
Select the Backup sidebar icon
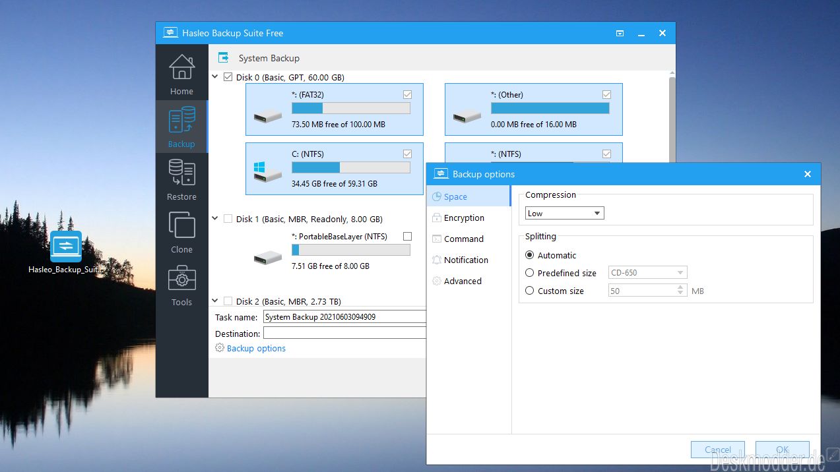pyautogui.click(x=181, y=120)
